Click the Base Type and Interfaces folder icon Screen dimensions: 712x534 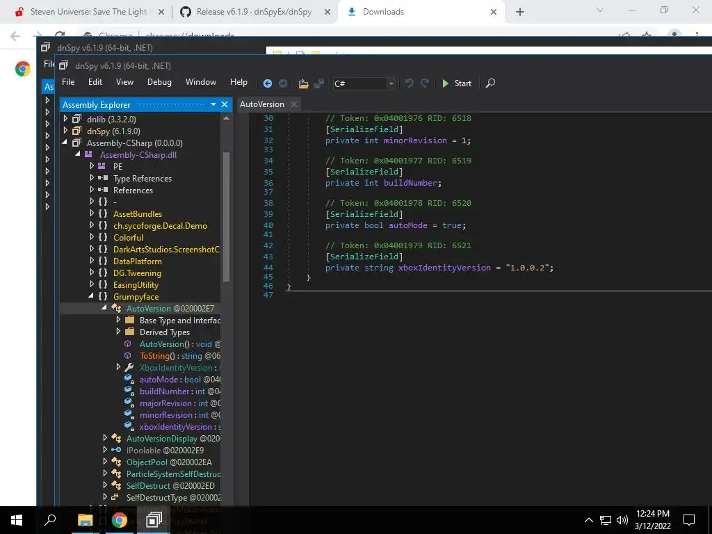(130, 320)
